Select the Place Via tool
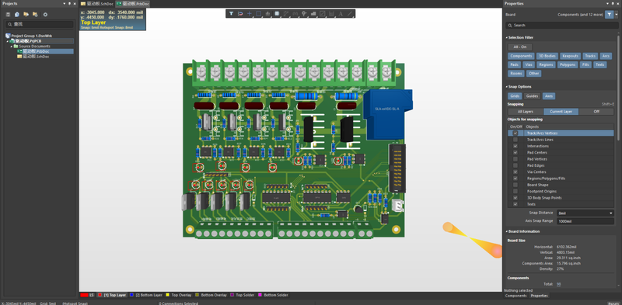Image resolution: width=622 pixels, height=305 pixels. coord(304,13)
